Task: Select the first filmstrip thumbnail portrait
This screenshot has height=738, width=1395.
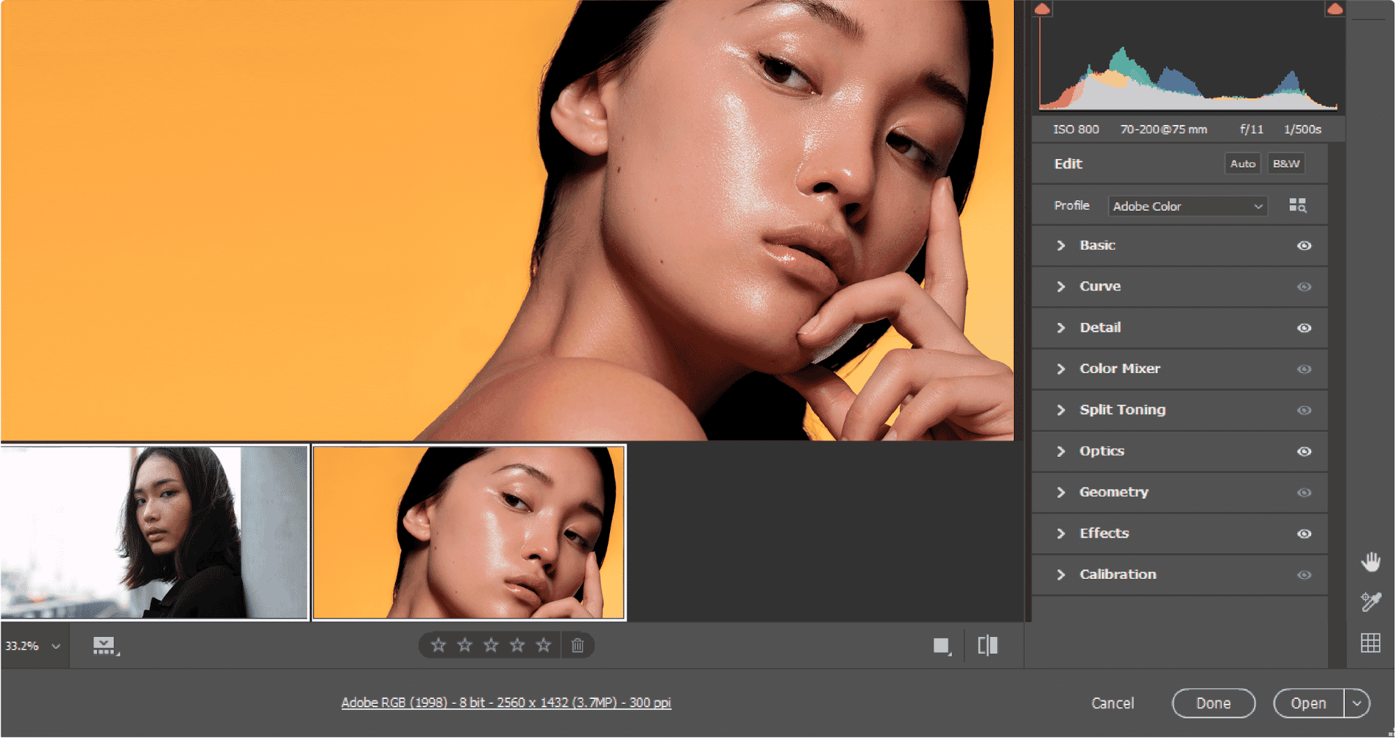Action: 154,533
